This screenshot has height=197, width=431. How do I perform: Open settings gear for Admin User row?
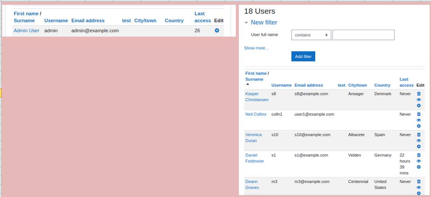217,31
